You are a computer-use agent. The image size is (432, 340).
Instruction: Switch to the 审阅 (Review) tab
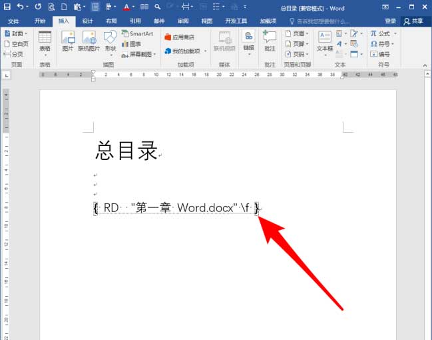[x=183, y=21]
